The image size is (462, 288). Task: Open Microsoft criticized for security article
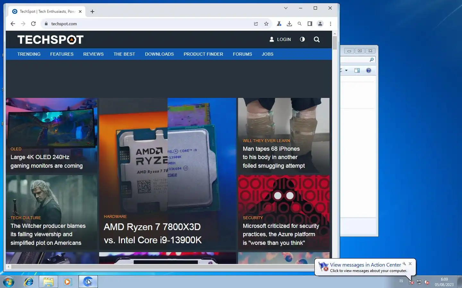click(281, 234)
